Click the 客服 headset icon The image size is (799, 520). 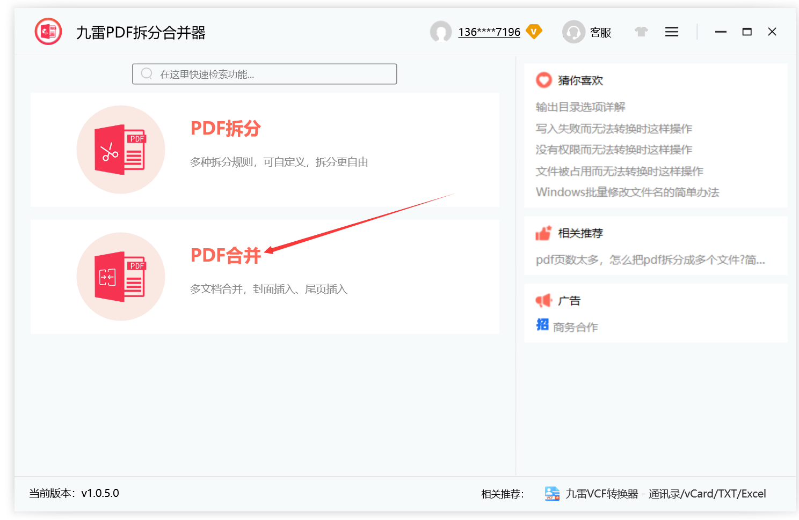tap(573, 32)
